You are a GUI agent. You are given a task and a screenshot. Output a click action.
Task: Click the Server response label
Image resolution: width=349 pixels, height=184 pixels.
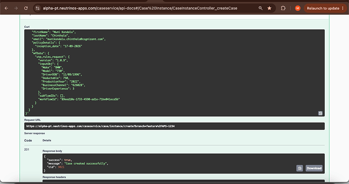(34, 133)
